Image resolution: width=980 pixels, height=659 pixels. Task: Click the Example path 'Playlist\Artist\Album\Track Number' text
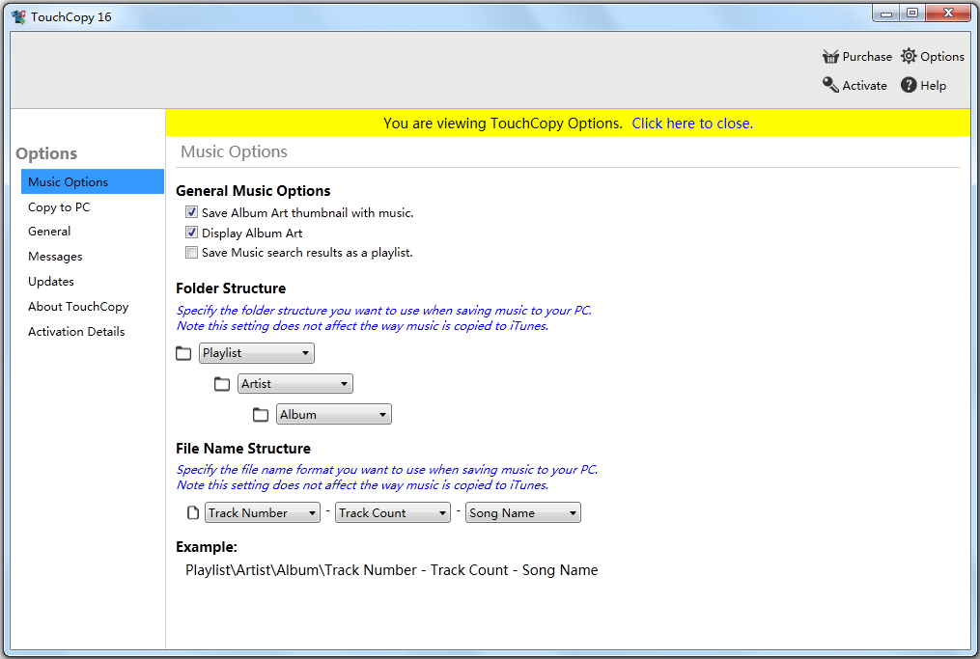point(300,570)
